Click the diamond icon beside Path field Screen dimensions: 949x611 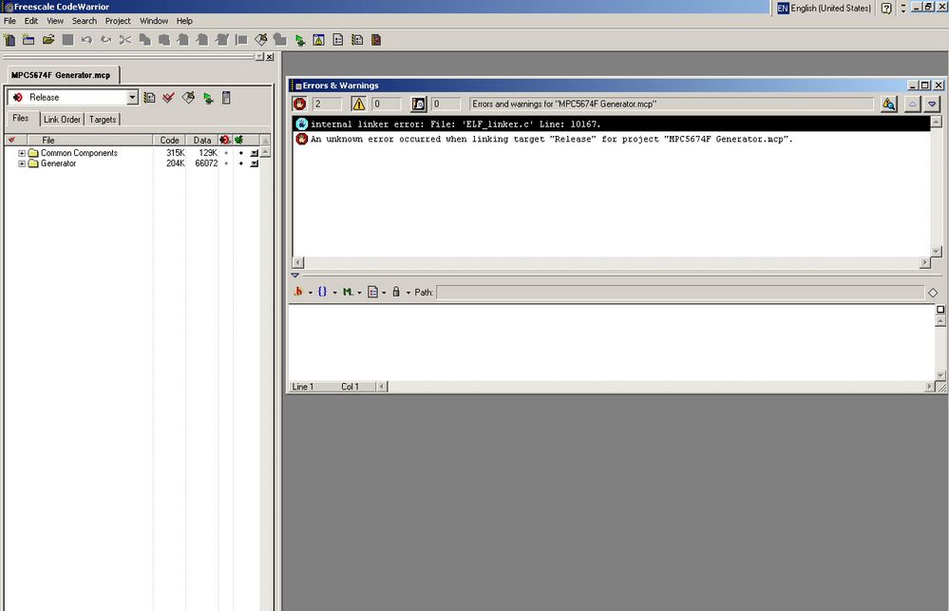point(933,293)
